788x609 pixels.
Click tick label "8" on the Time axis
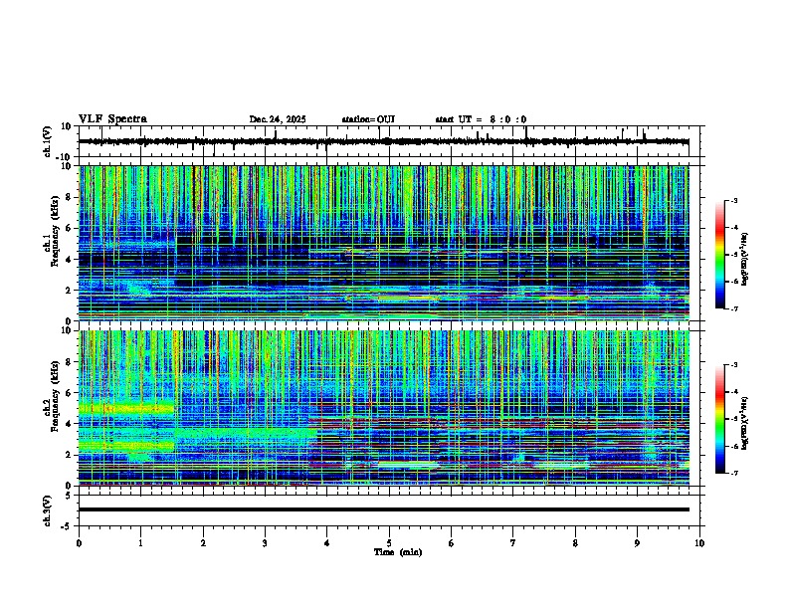click(575, 543)
